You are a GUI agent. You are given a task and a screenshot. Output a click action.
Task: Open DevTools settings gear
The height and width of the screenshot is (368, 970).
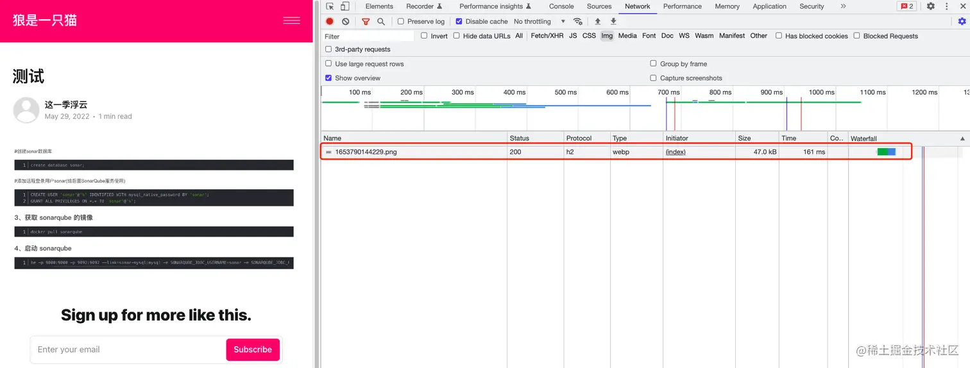[x=931, y=6]
